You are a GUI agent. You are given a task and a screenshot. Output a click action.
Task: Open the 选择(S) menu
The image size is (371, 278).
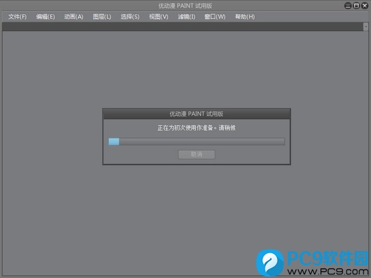pos(130,17)
